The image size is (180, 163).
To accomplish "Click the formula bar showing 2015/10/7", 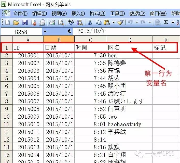I will tap(126, 31).
